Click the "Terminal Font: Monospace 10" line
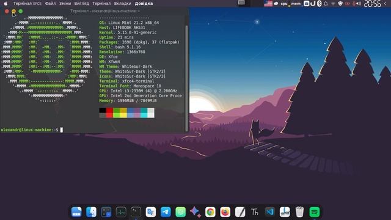Screen dimensions: 391x220 130,86
